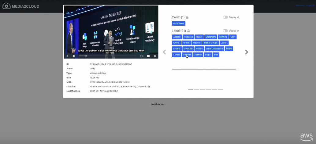Go to the previous carousel slide

tap(164, 52)
